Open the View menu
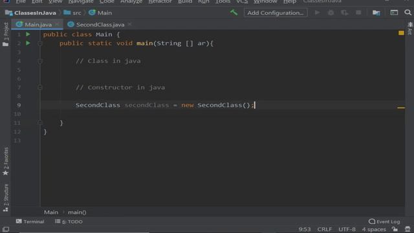The image size is (414, 233). point(56,1)
